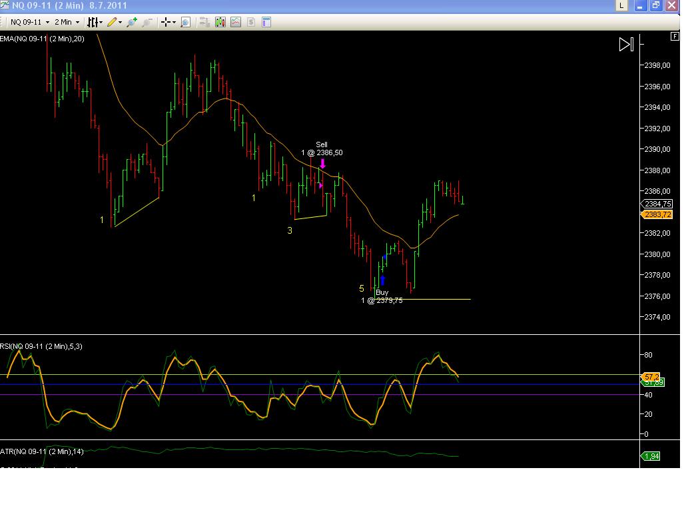
Task: Open the NQ 09-11 instrument dropdown
Action: click(30, 22)
